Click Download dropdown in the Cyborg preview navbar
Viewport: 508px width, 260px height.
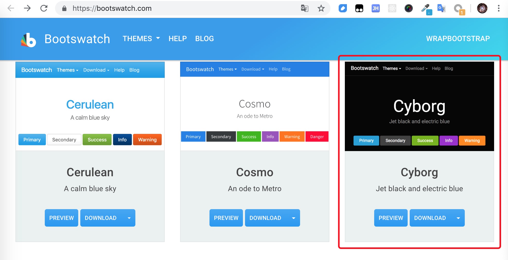click(x=417, y=68)
